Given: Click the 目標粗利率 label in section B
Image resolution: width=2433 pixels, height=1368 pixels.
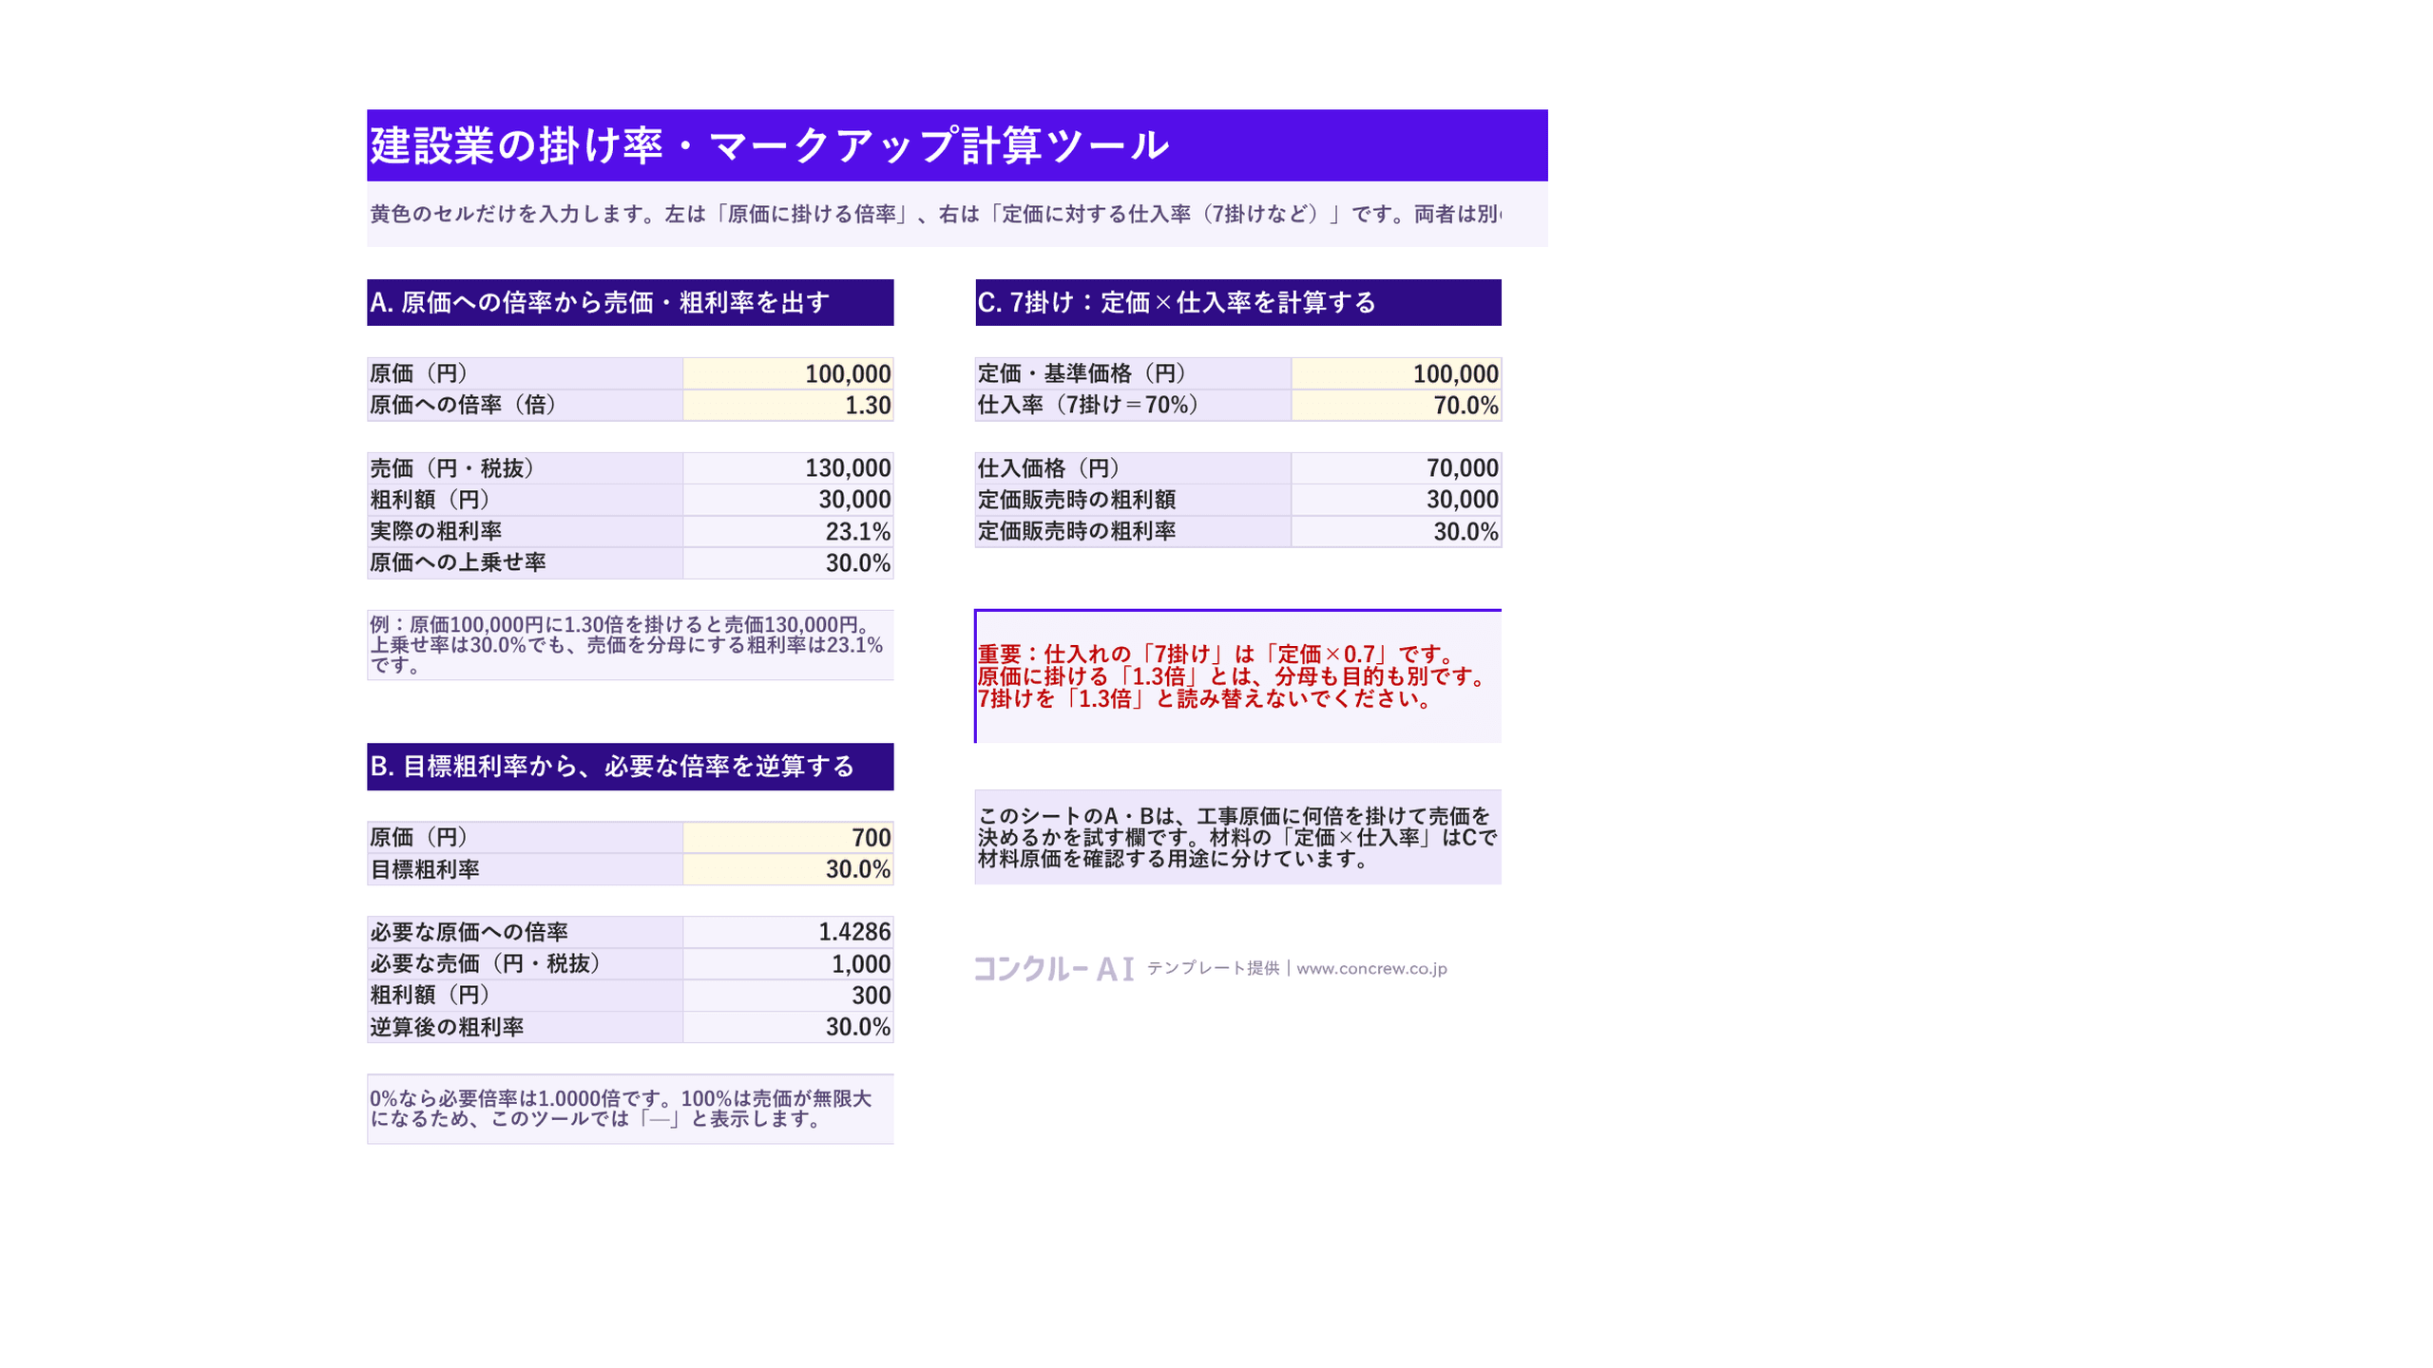Looking at the screenshot, I should (x=525, y=868).
